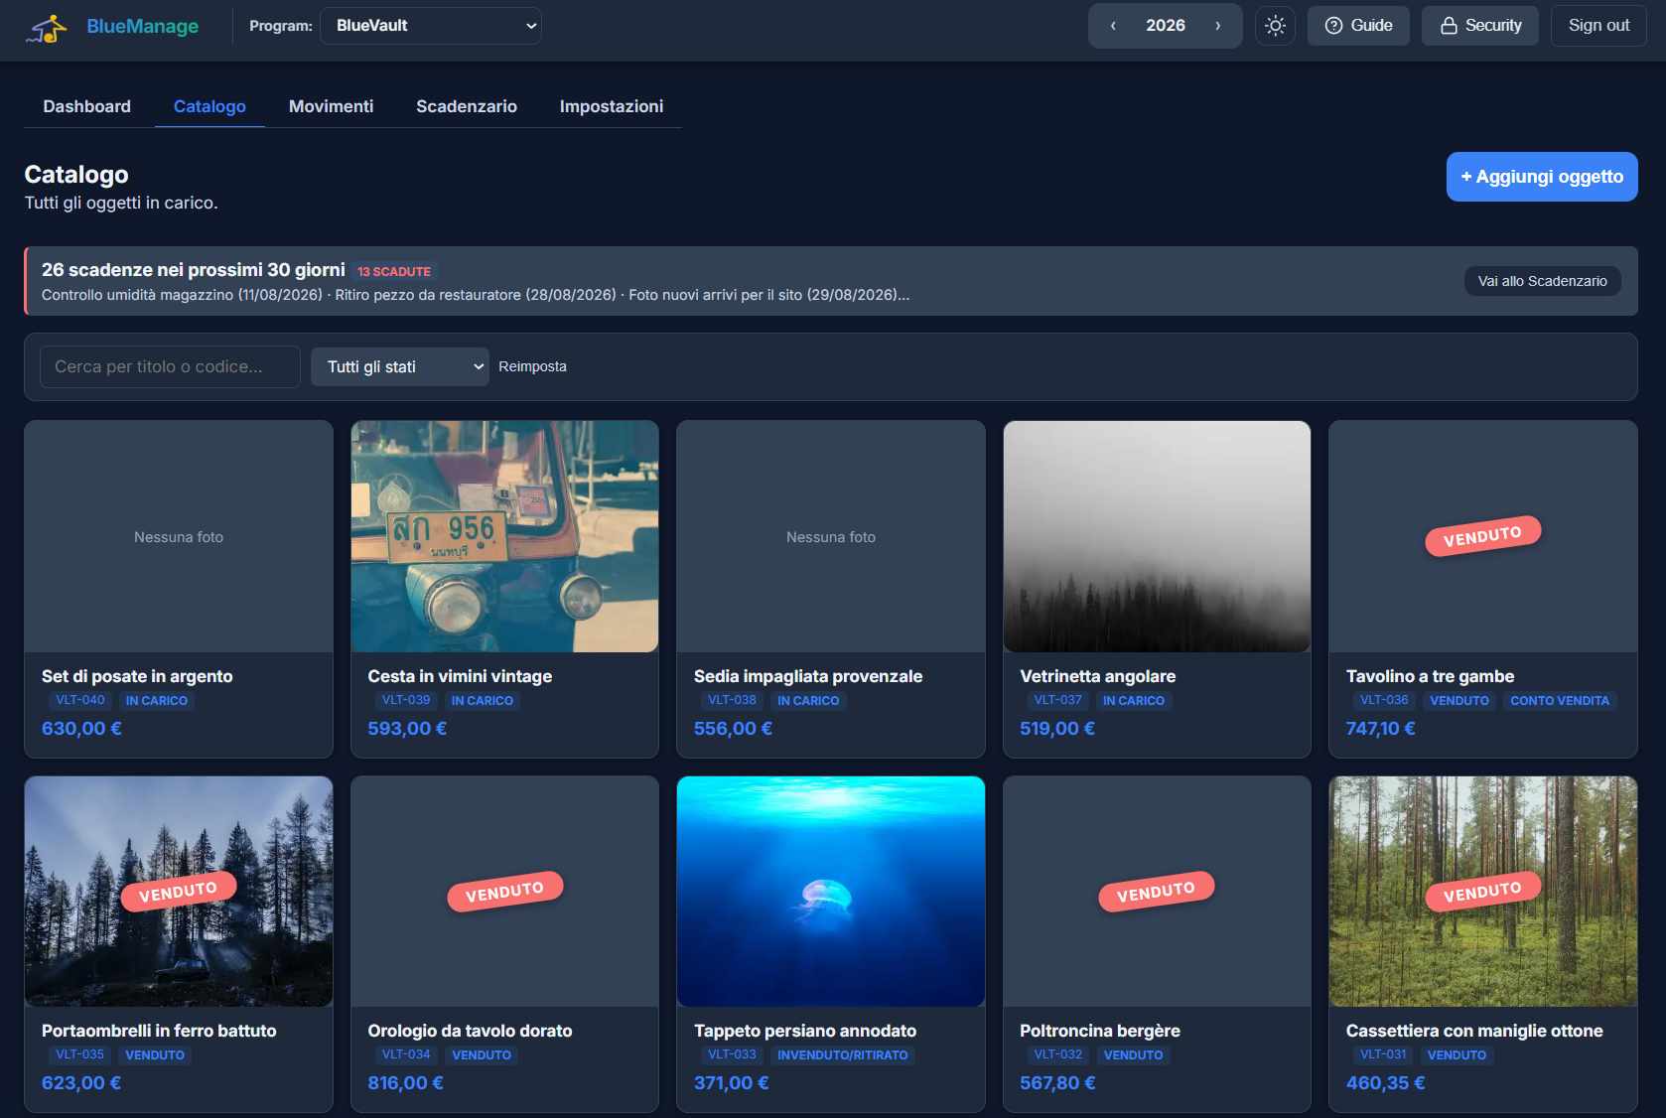The height and width of the screenshot is (1118, 1666).
Task: Click the Aggiungi oggetto button
Action: click(1542, 177)
